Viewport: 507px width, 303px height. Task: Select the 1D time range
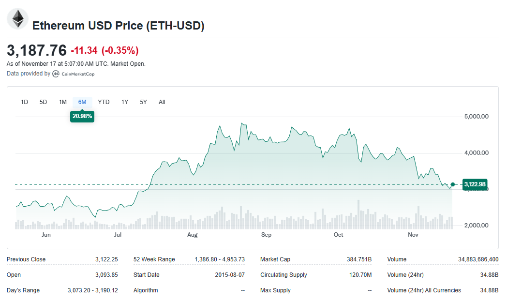[24, 102]
